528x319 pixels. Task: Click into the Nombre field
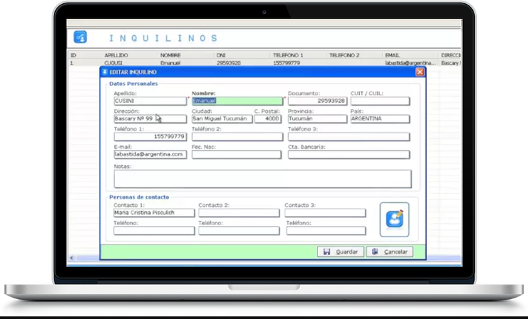237,101
